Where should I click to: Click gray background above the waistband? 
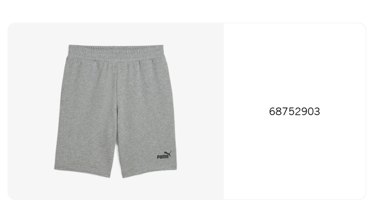[x=116, y=34]
